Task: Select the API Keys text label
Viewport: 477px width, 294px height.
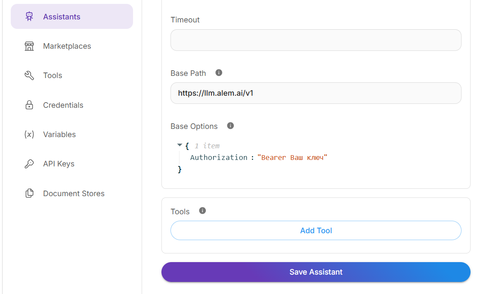Action: pyautogui.click(x=59, y=164)
